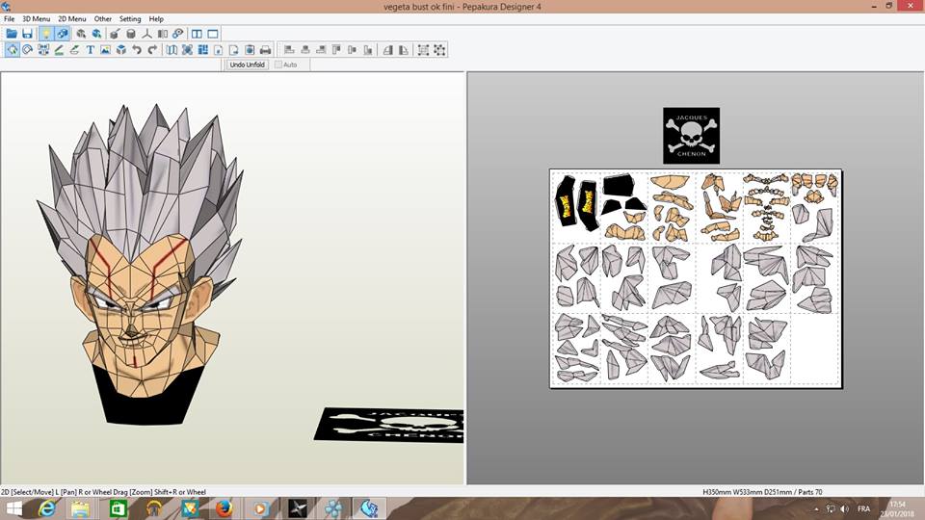Click the Redo arrow icon
Image resolution: width=925 pixels, height=520 pixels.
152,49
